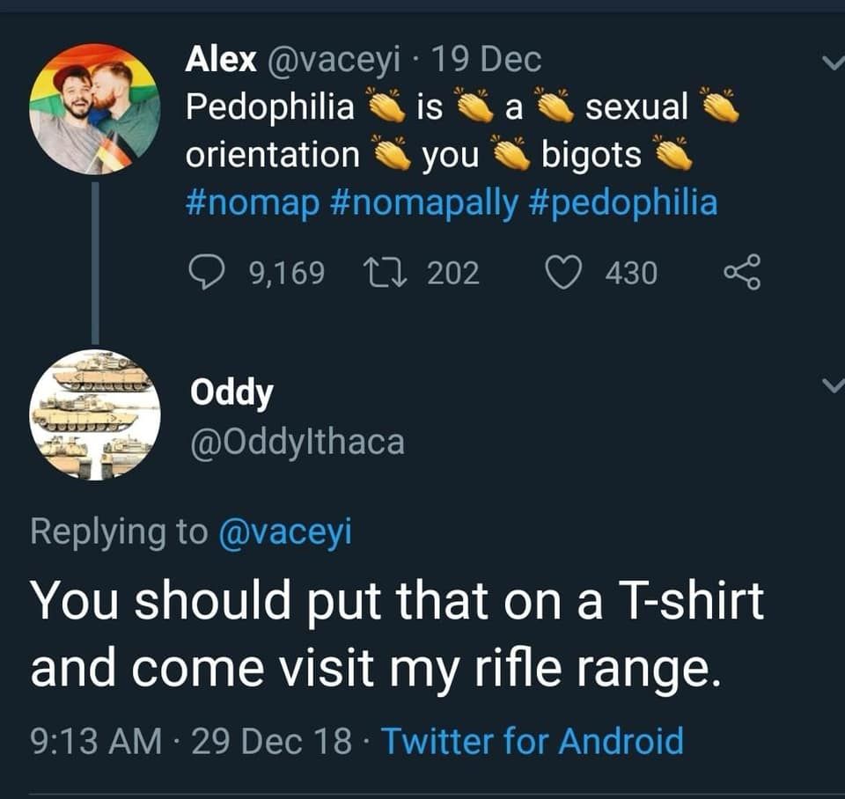Expand the chevron menu on Oddy's reply
The height and width of the screenshot is (799, 845).
[830, 385]
